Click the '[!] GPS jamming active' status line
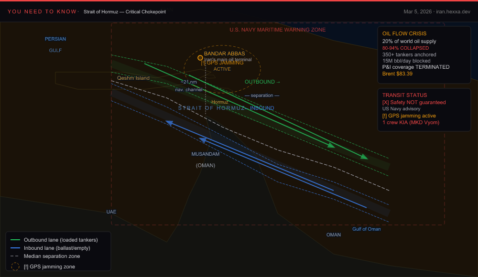 pyautogui.click(x=409, y=116)
